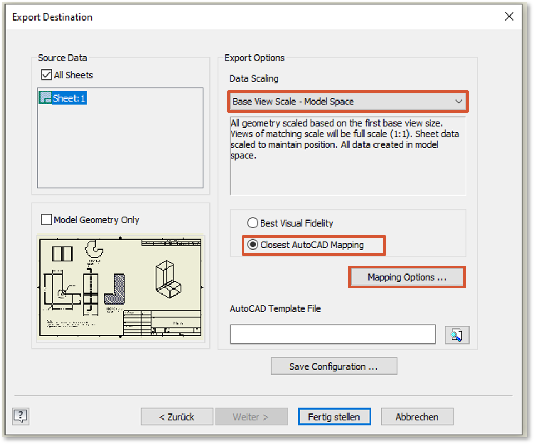This screenshot has width=534, height=444.
Task: Cancel the export with Abbrechen
Action: click(417, 417)
